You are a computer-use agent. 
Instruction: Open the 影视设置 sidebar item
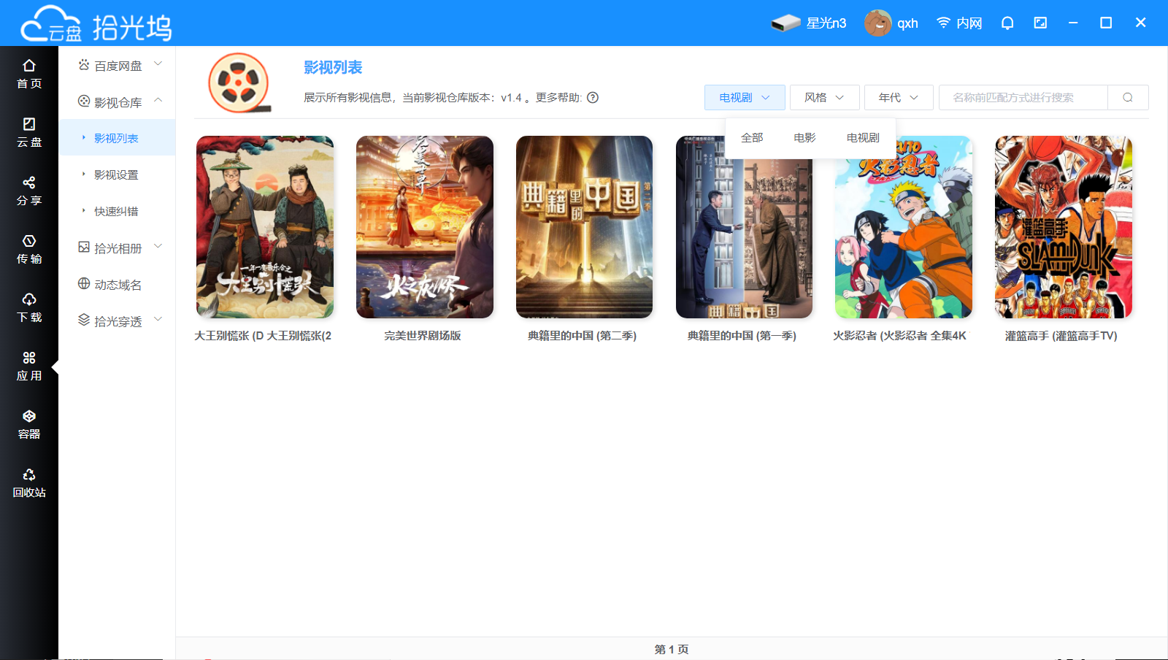(x=117, y=174)
